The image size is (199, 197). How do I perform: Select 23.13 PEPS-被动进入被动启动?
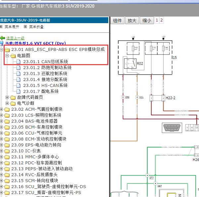pos(42,169)
